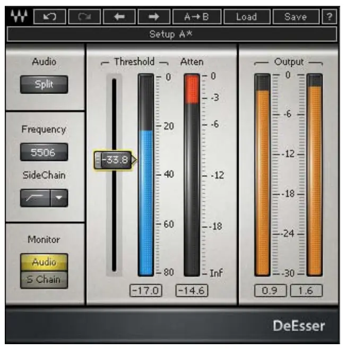Reset threshold peak readout -17.0

(x=146, y=291)
